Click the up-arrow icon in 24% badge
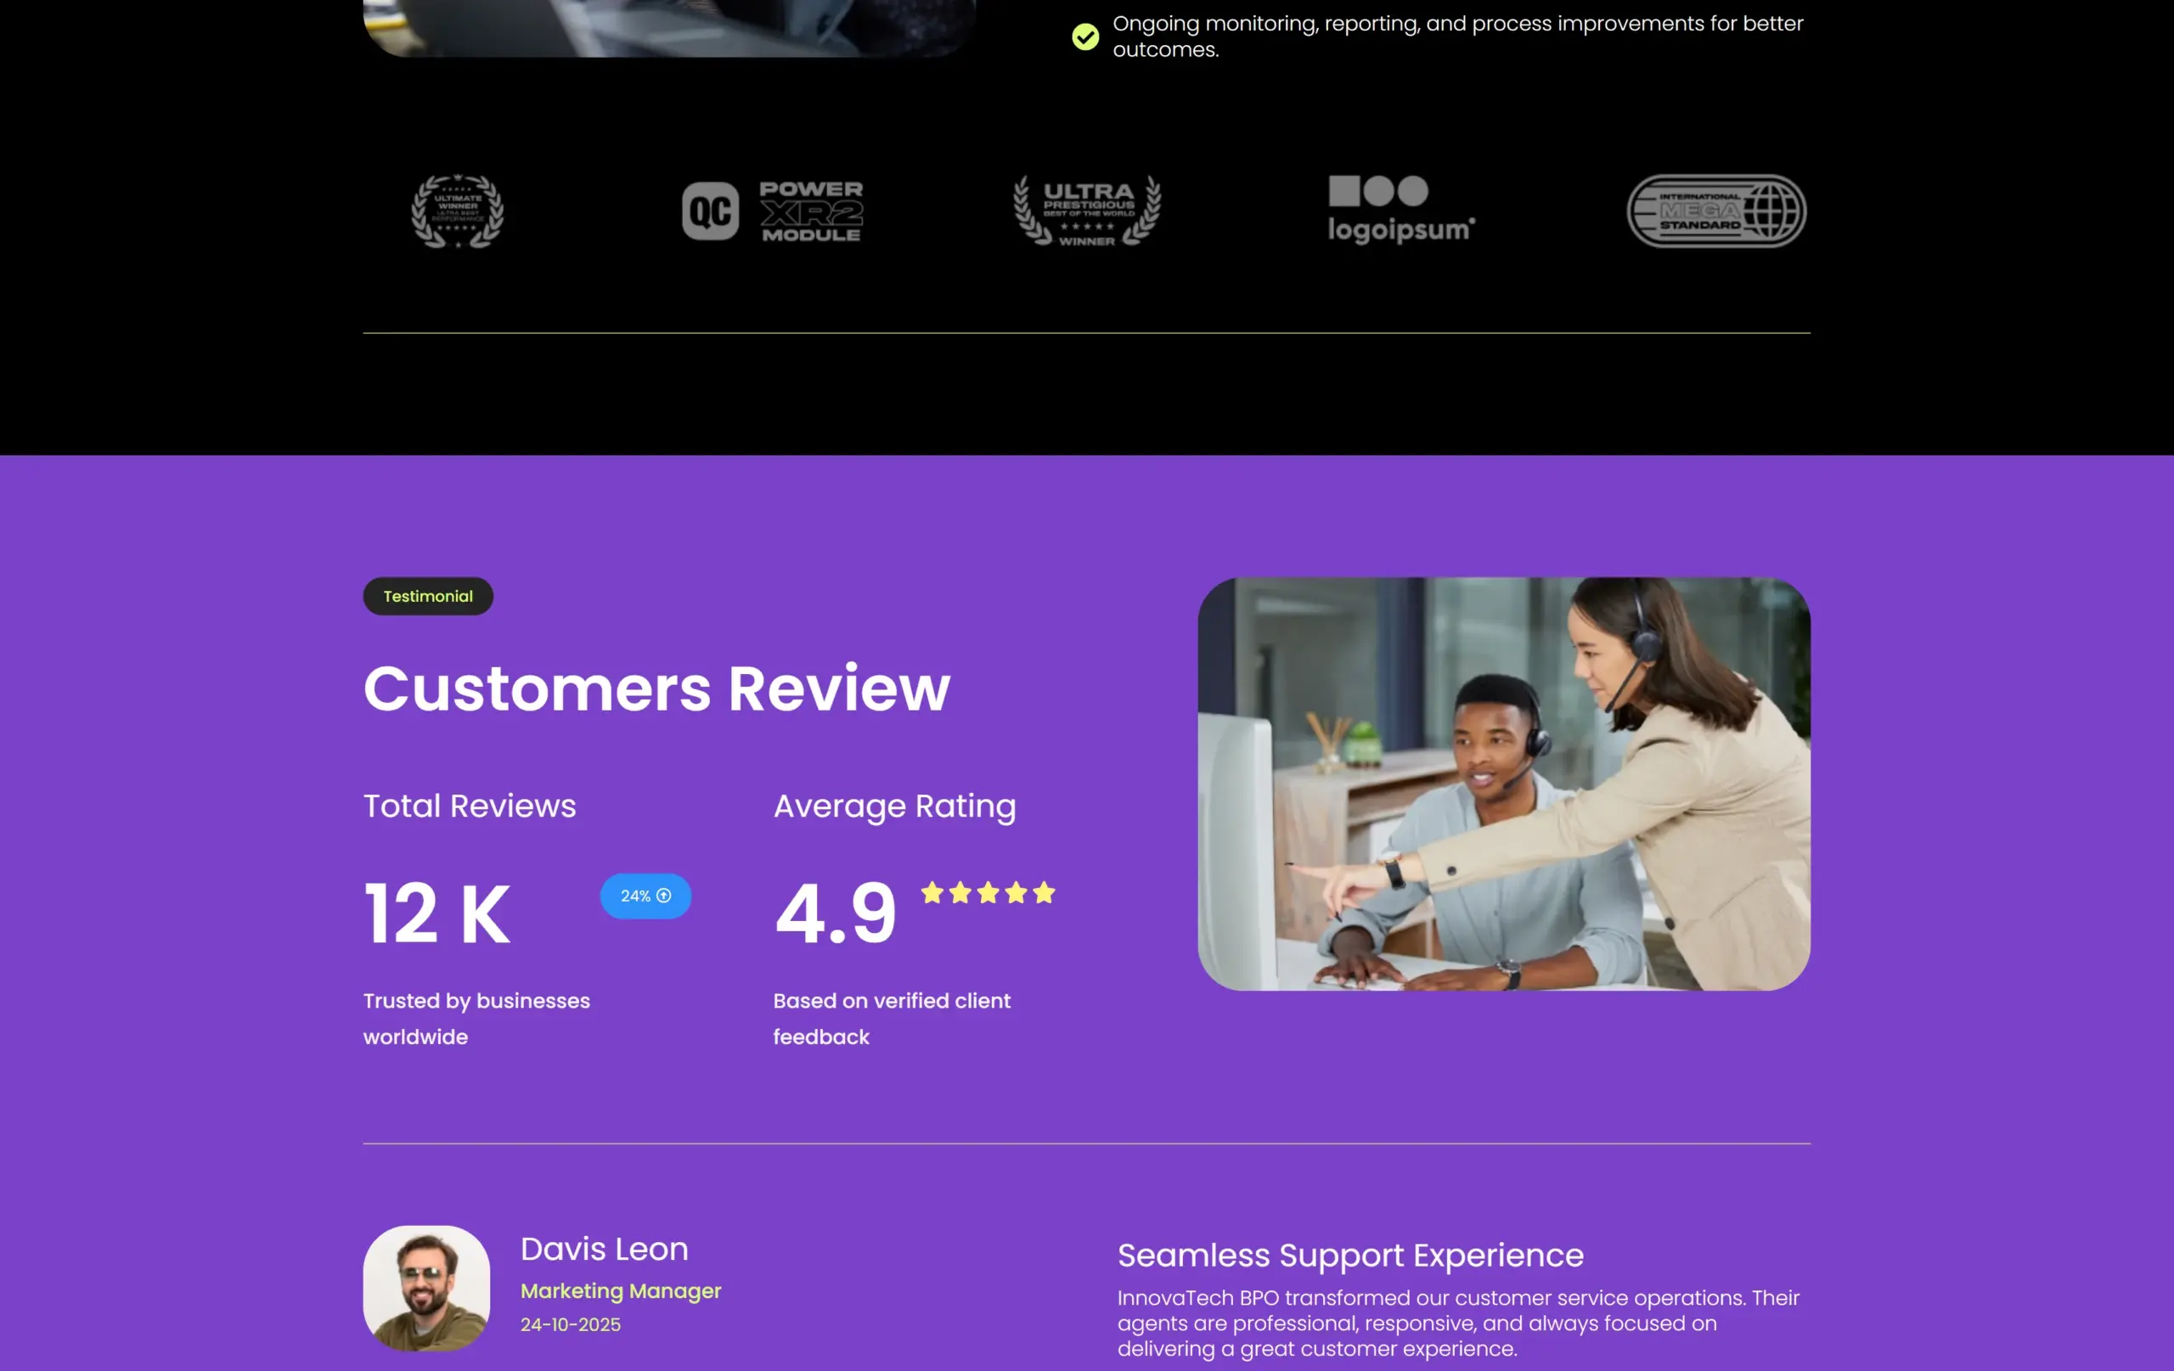The height and width of the screenshot is (1371, 2174). click(663, 896)
